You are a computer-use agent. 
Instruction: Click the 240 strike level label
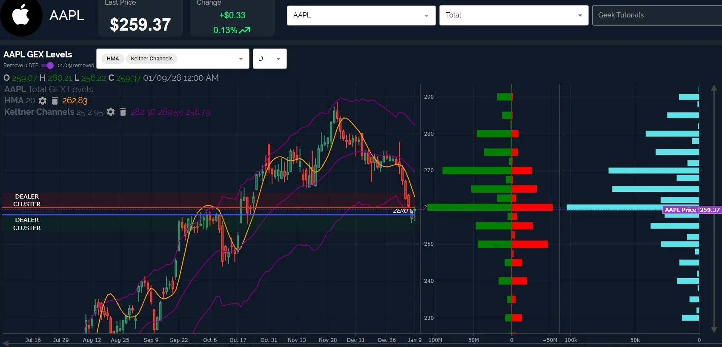point(429,281)
